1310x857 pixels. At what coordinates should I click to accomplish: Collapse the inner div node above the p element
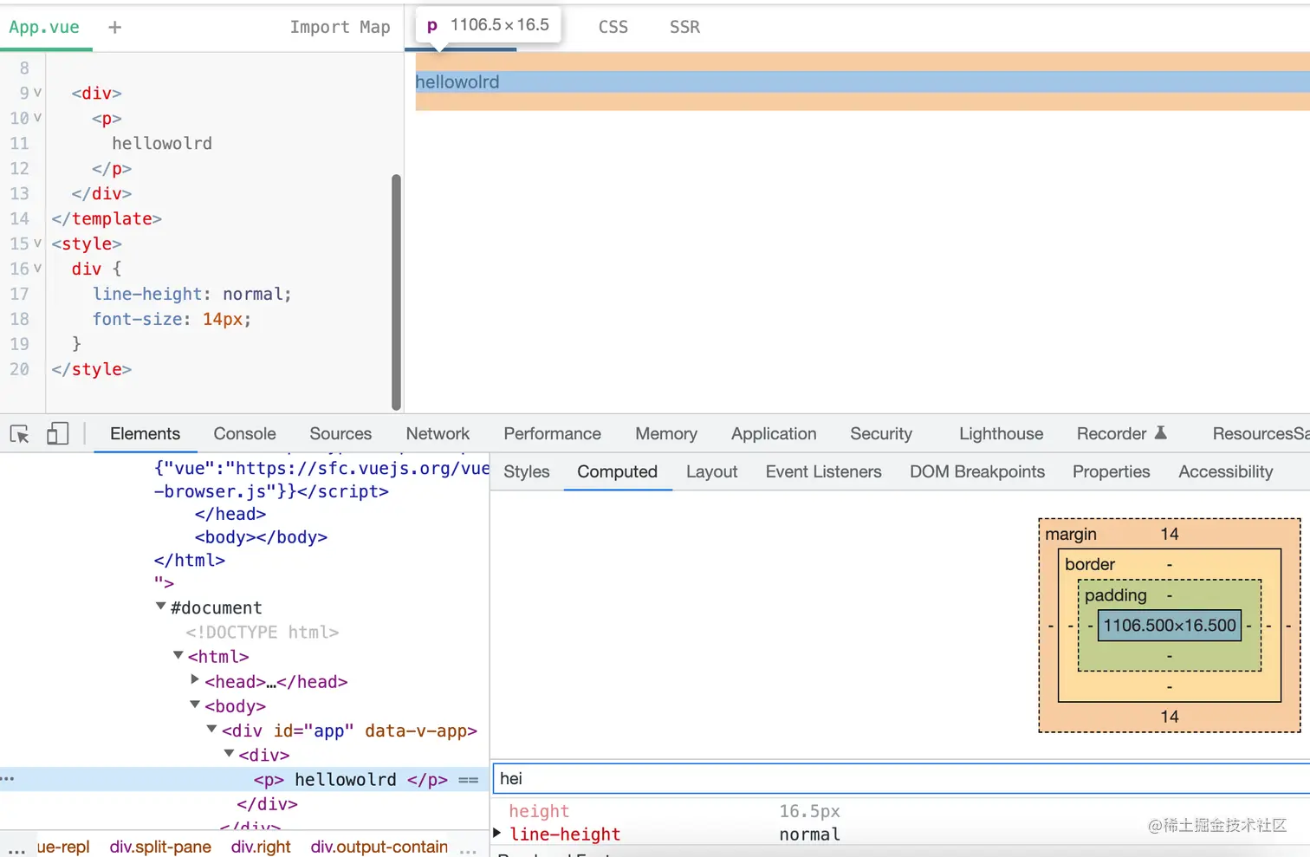click(229, 753)
